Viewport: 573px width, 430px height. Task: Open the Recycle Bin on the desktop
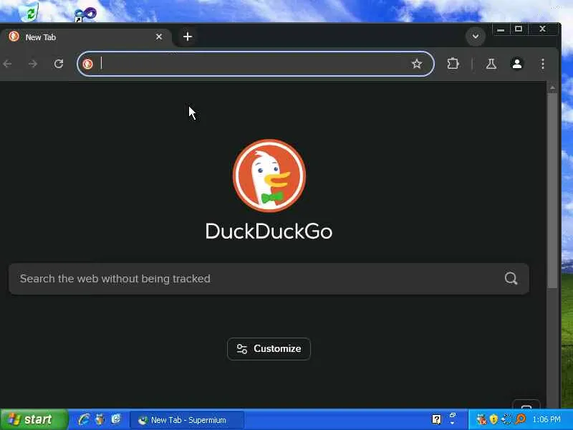point(29,11)
